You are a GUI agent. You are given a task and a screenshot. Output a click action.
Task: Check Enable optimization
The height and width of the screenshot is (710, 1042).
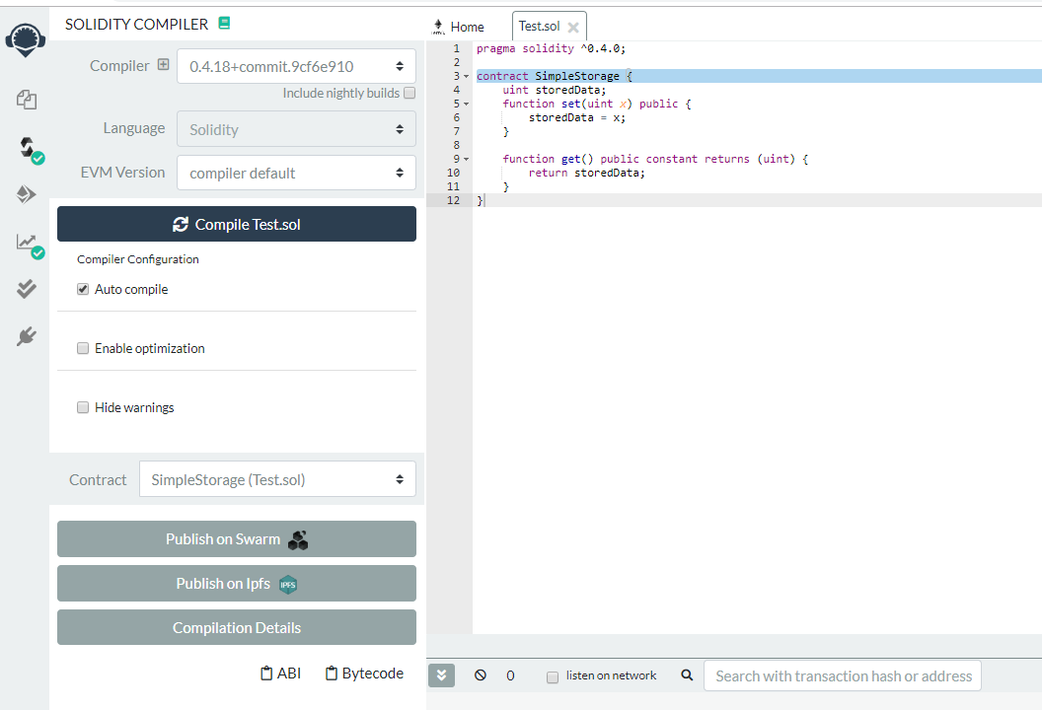tap(83, 348)
